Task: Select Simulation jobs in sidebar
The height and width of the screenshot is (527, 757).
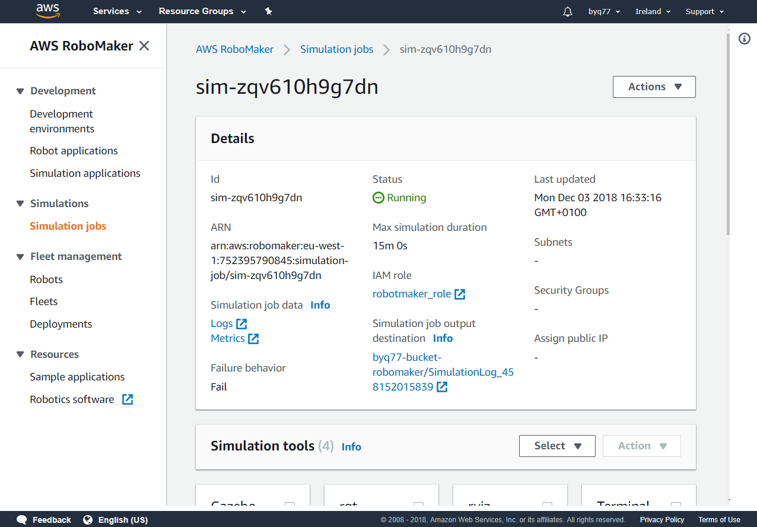Action: point(68,226)
